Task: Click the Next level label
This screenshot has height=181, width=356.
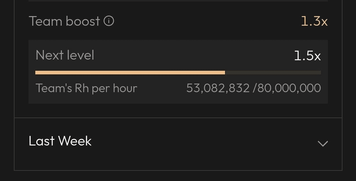Action: pyautogui.click(x=65, y=55)
